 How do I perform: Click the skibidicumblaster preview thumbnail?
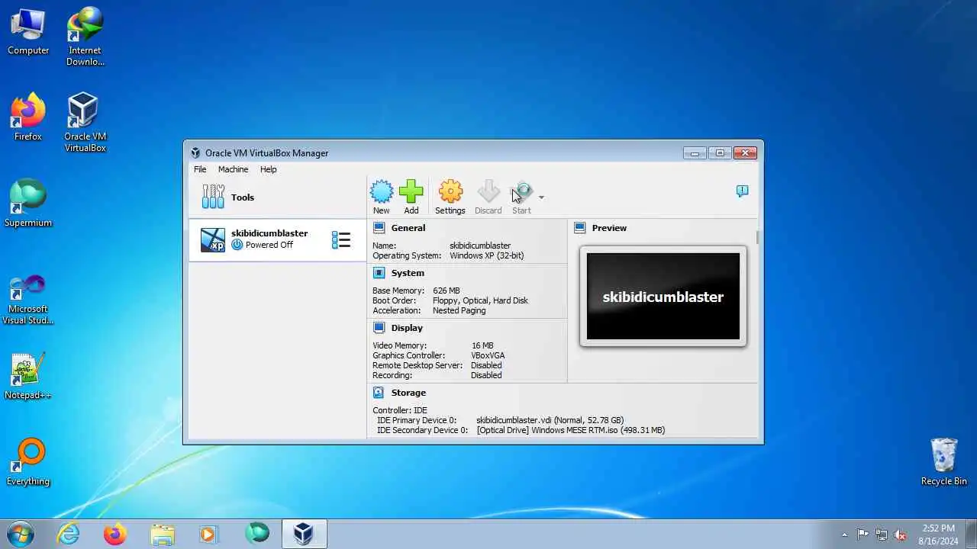[x=663, y=297]
